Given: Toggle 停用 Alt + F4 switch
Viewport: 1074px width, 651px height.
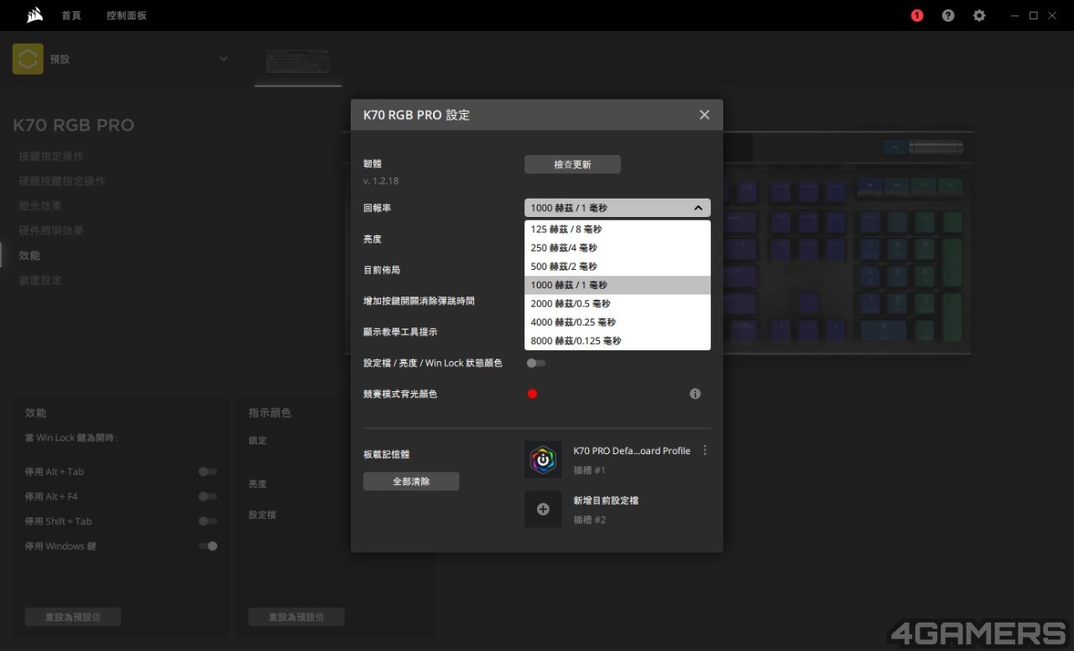Looking at the screenshot, I should (207, 497).
